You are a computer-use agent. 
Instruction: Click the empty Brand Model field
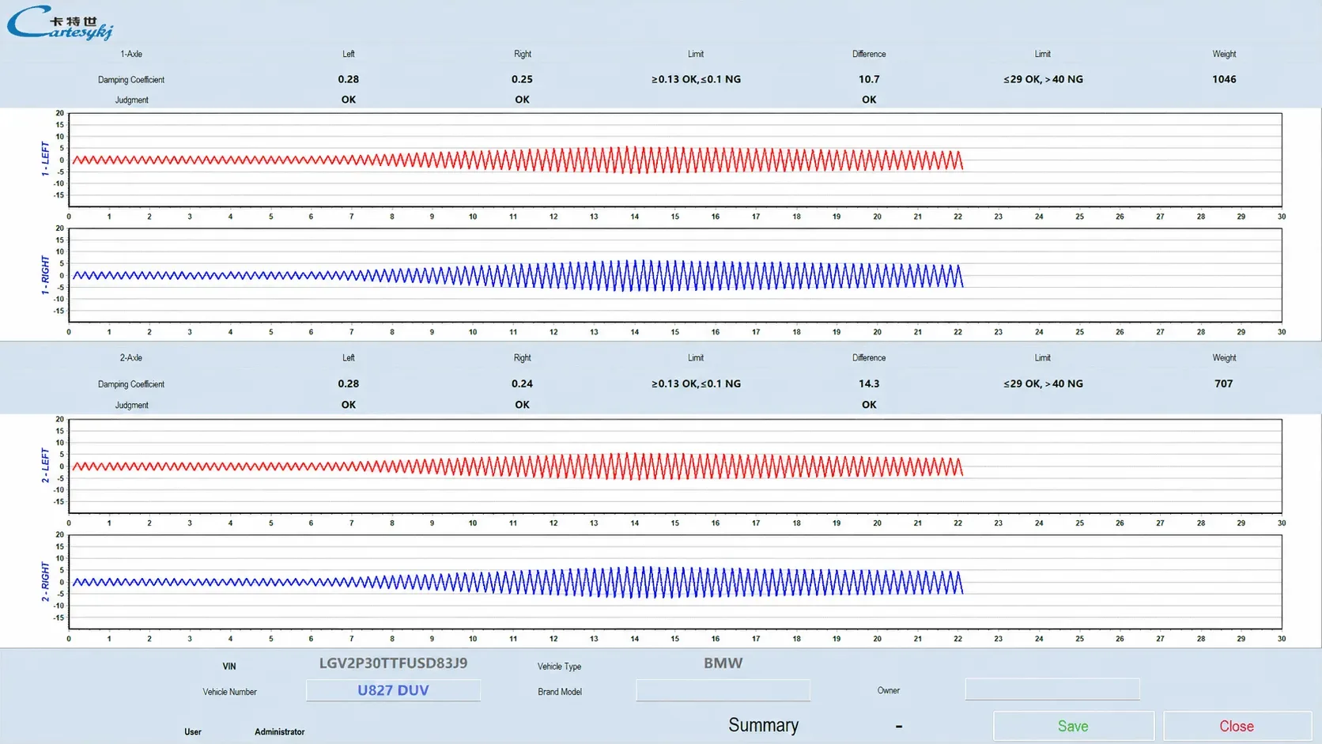723,690
